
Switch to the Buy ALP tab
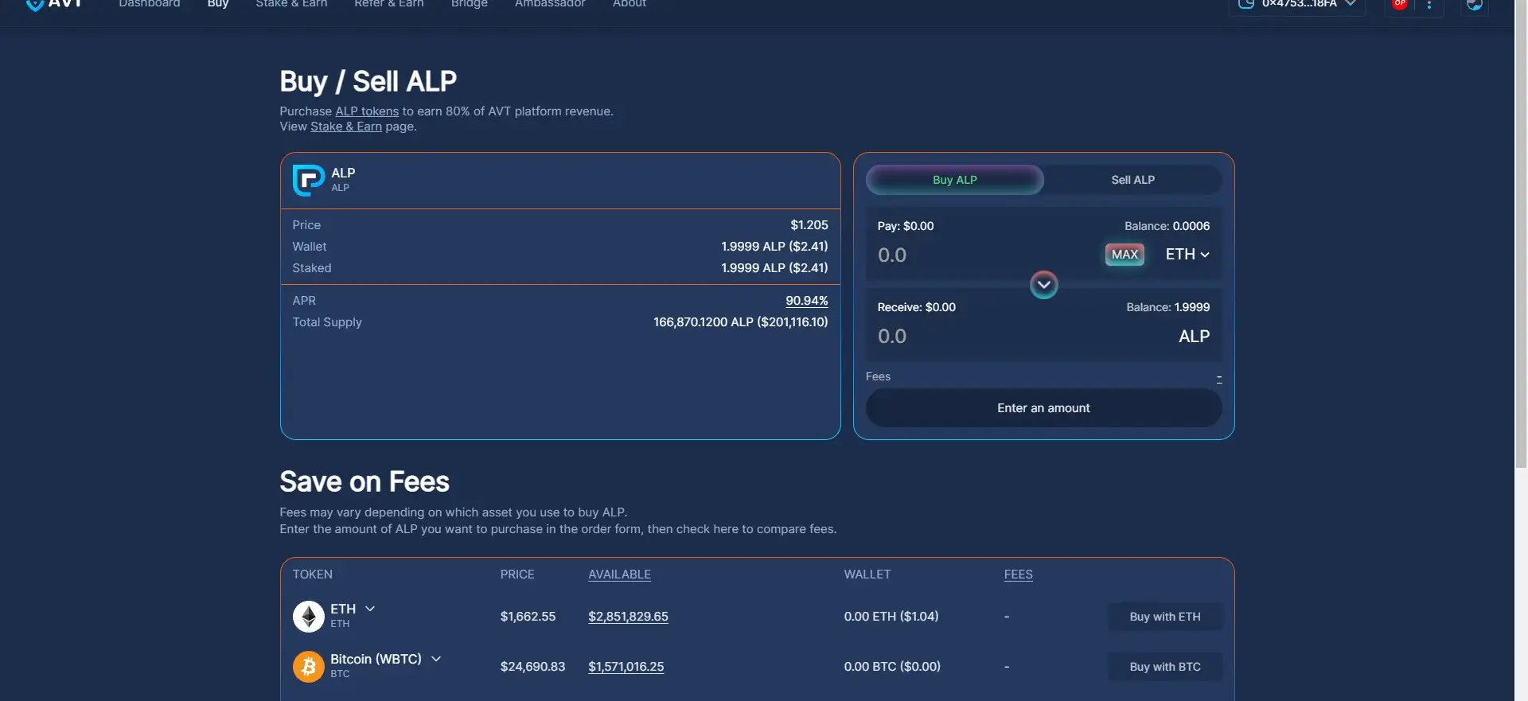(x=954, y=180)
